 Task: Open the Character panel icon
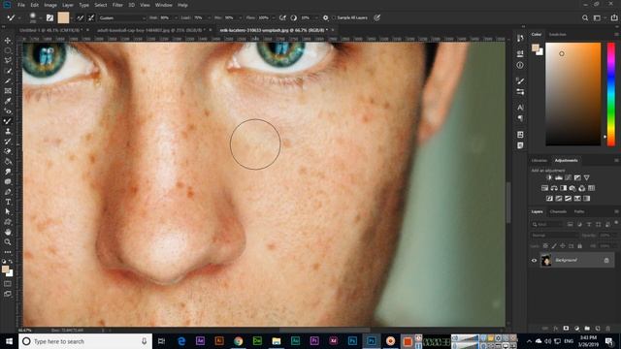(x=520, y=108)
